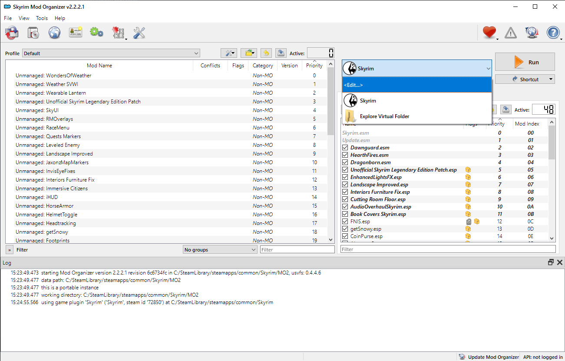Click the box flag icon on Cutting Room Floor.esp

(x=468, y=199)
